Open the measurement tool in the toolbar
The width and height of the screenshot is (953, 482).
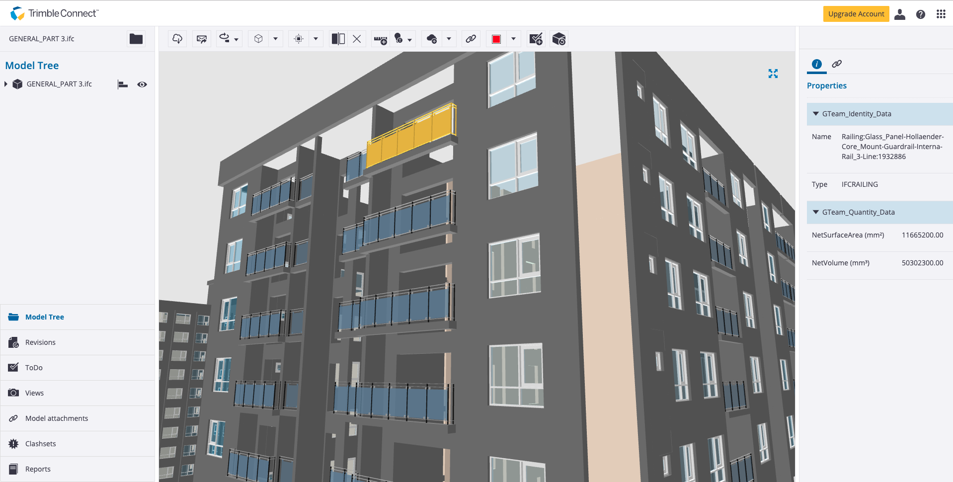380,39
